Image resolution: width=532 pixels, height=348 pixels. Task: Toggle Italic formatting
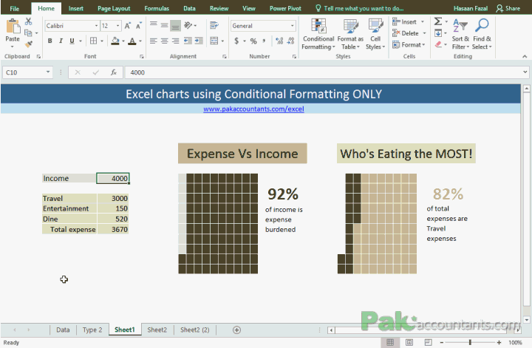click(61, 41)
